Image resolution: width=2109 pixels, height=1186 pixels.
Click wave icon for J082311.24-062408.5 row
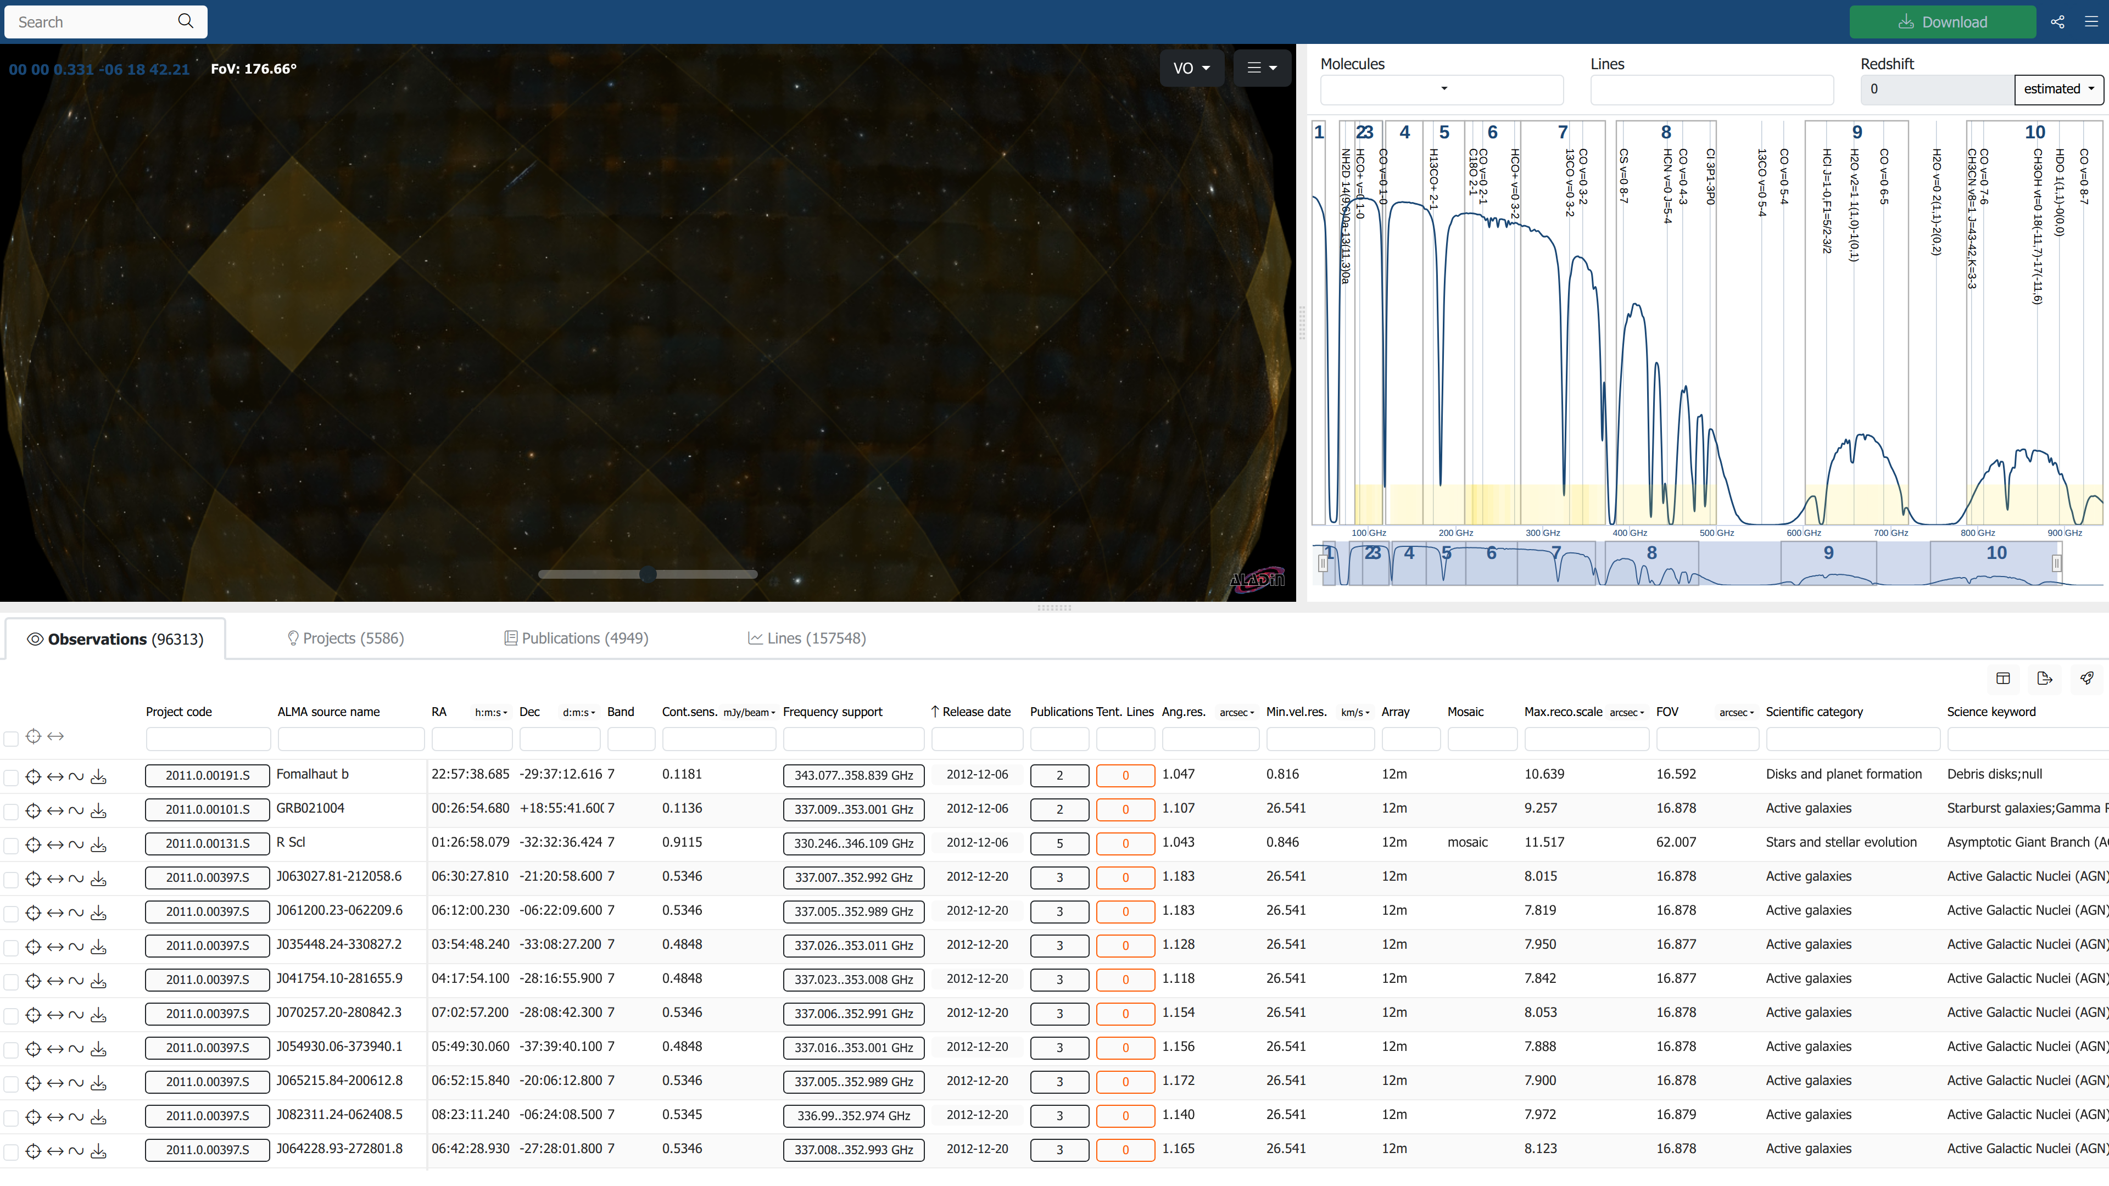point(76,1117)
